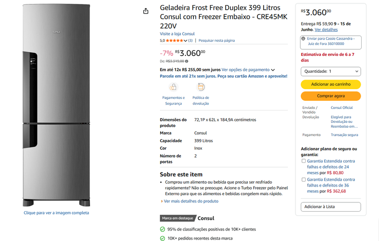Click the Adicionar ao carrinho button
Image resolution: width=379 pixels, height=241 pixels.
331,84
